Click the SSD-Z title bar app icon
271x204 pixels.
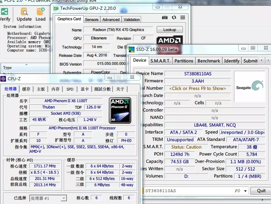click(x=132, y=49)
